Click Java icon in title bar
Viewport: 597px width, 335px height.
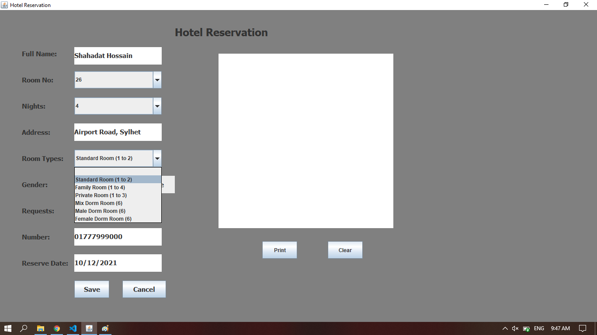click(4, 5)
